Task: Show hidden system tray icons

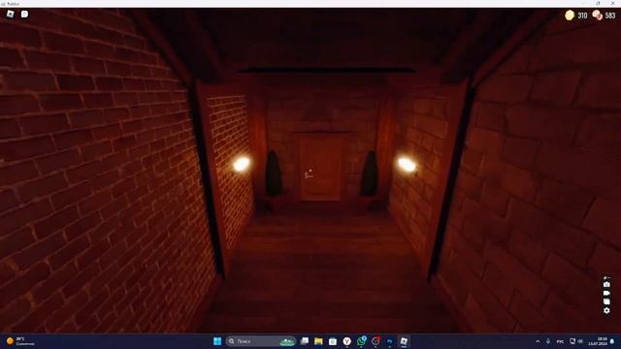Action: tap(538, 341)
